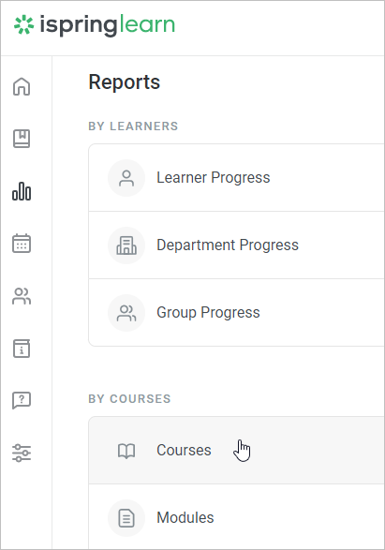The image size is (385, 550).
Task: Select the Reports bar chart sidebar icon
Action: pos(22,191)
